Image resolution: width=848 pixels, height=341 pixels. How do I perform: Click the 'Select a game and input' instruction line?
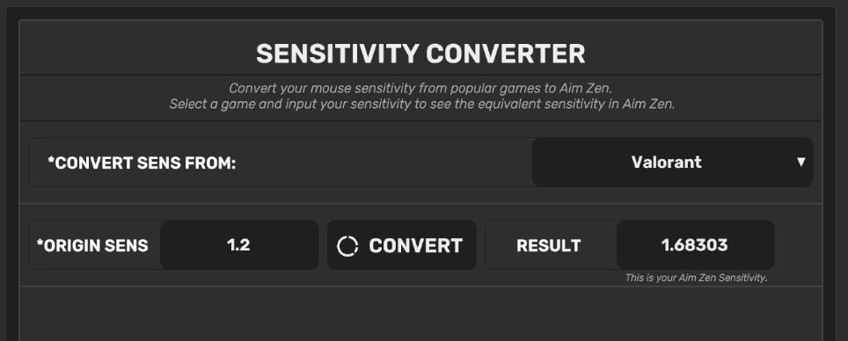[x=422, y=104]
